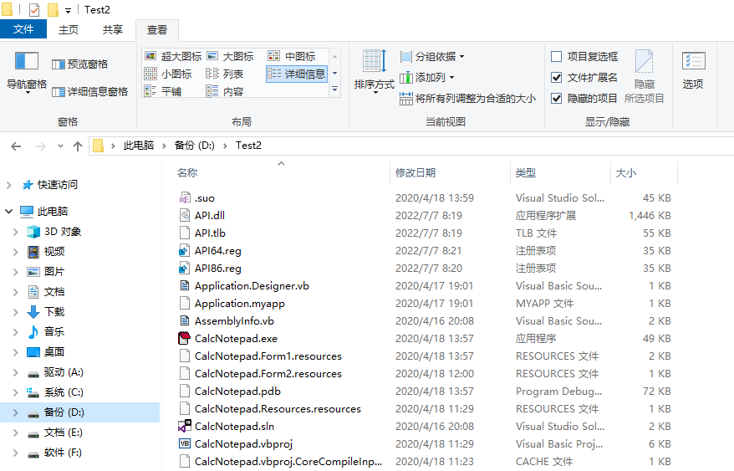Expand Videos (视频) tree node
The height and width of the screenshot is (471, 734).
[15, 252]
